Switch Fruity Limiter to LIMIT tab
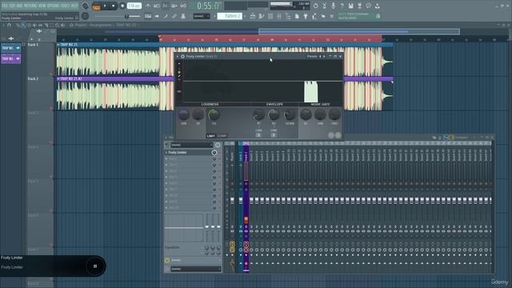 point(211,136)
